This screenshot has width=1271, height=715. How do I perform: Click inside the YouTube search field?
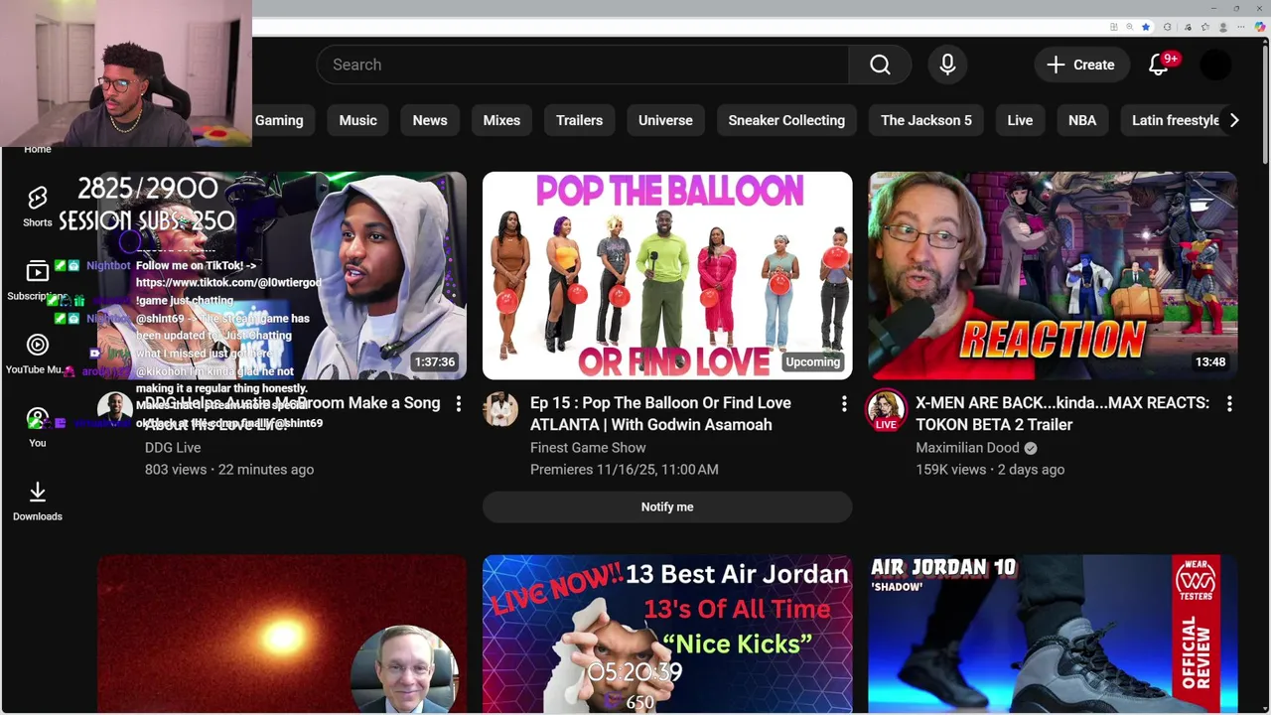point(583,65)
